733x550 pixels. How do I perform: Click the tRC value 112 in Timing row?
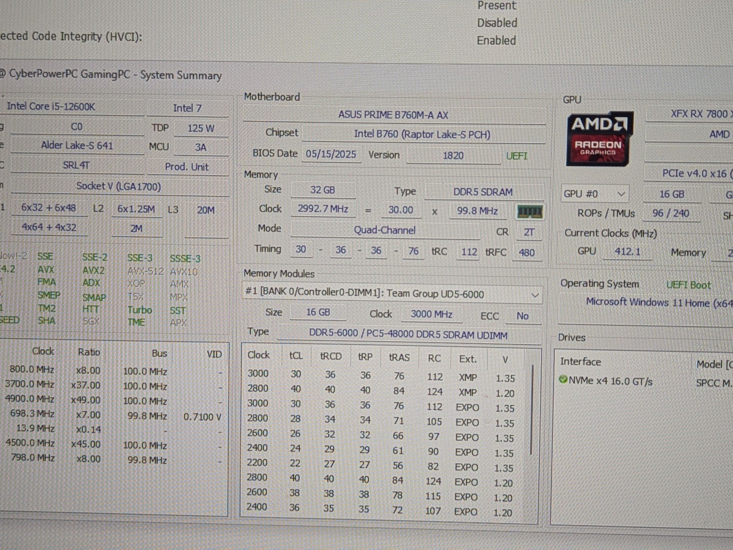[469, 252]
